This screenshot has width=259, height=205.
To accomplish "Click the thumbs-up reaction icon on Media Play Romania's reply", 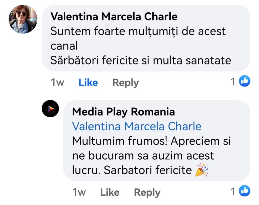I will click(245, 191).
